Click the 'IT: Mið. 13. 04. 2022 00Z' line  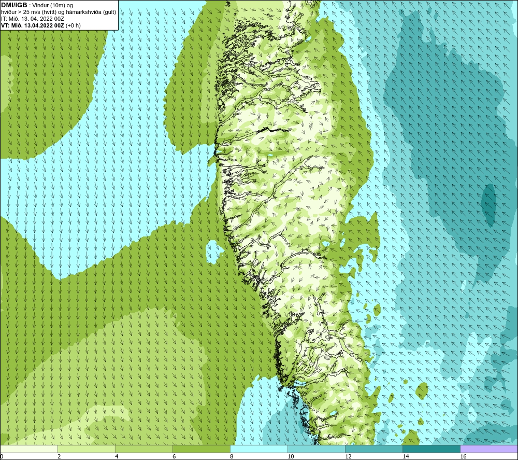(x=32, y=19)
